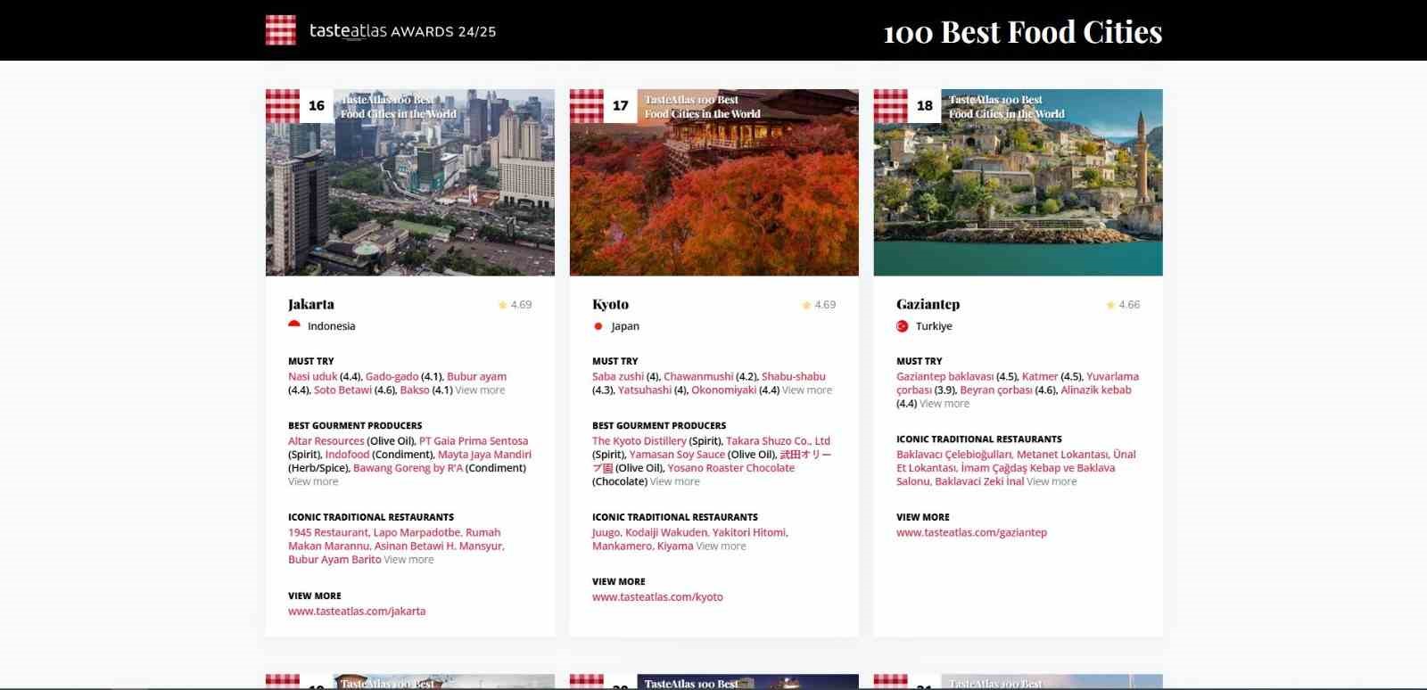Click the Indonesia flag icon under Jakarta

[294, 326]
